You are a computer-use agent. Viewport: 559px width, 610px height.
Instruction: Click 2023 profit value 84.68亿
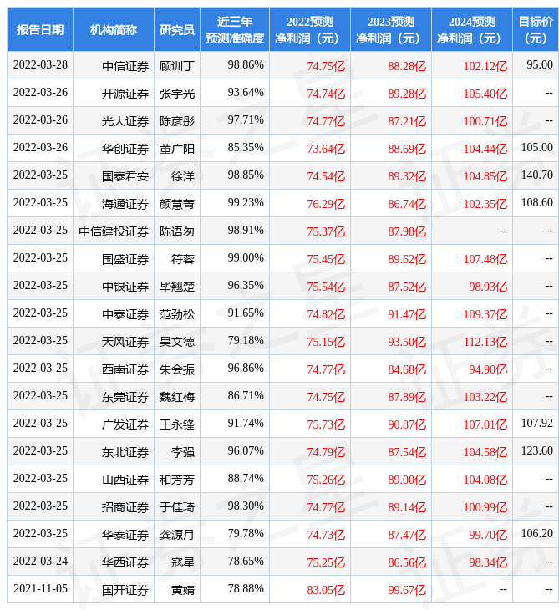[x=407, y=369]
